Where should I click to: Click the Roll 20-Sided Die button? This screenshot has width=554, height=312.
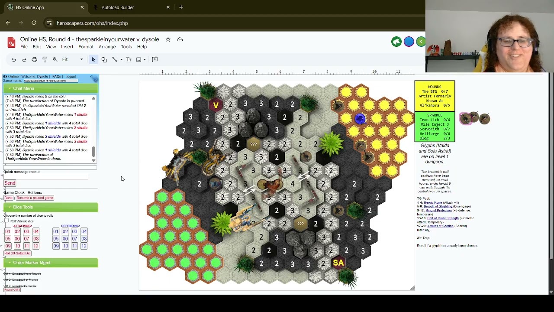18,253
